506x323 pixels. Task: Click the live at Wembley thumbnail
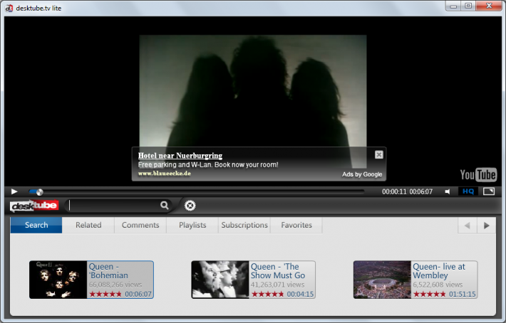382,280
